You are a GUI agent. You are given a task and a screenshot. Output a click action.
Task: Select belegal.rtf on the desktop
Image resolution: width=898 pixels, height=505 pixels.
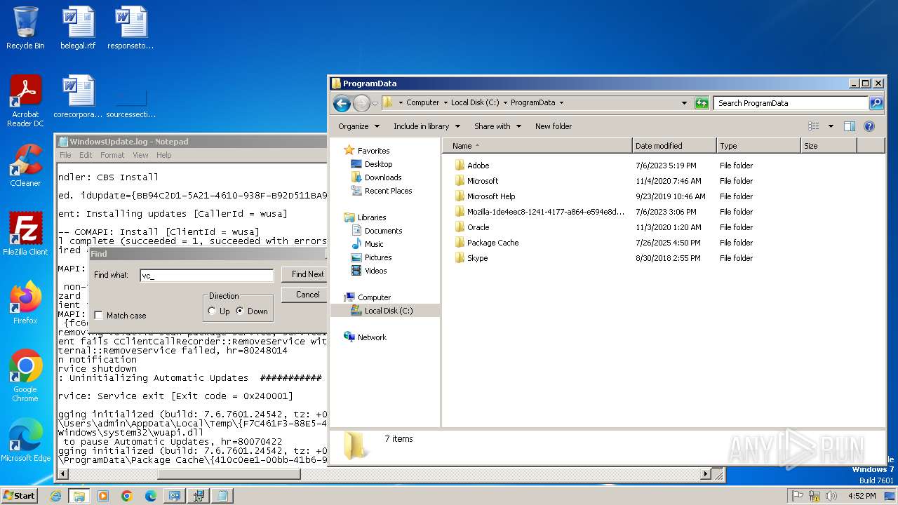click(78, 28)
